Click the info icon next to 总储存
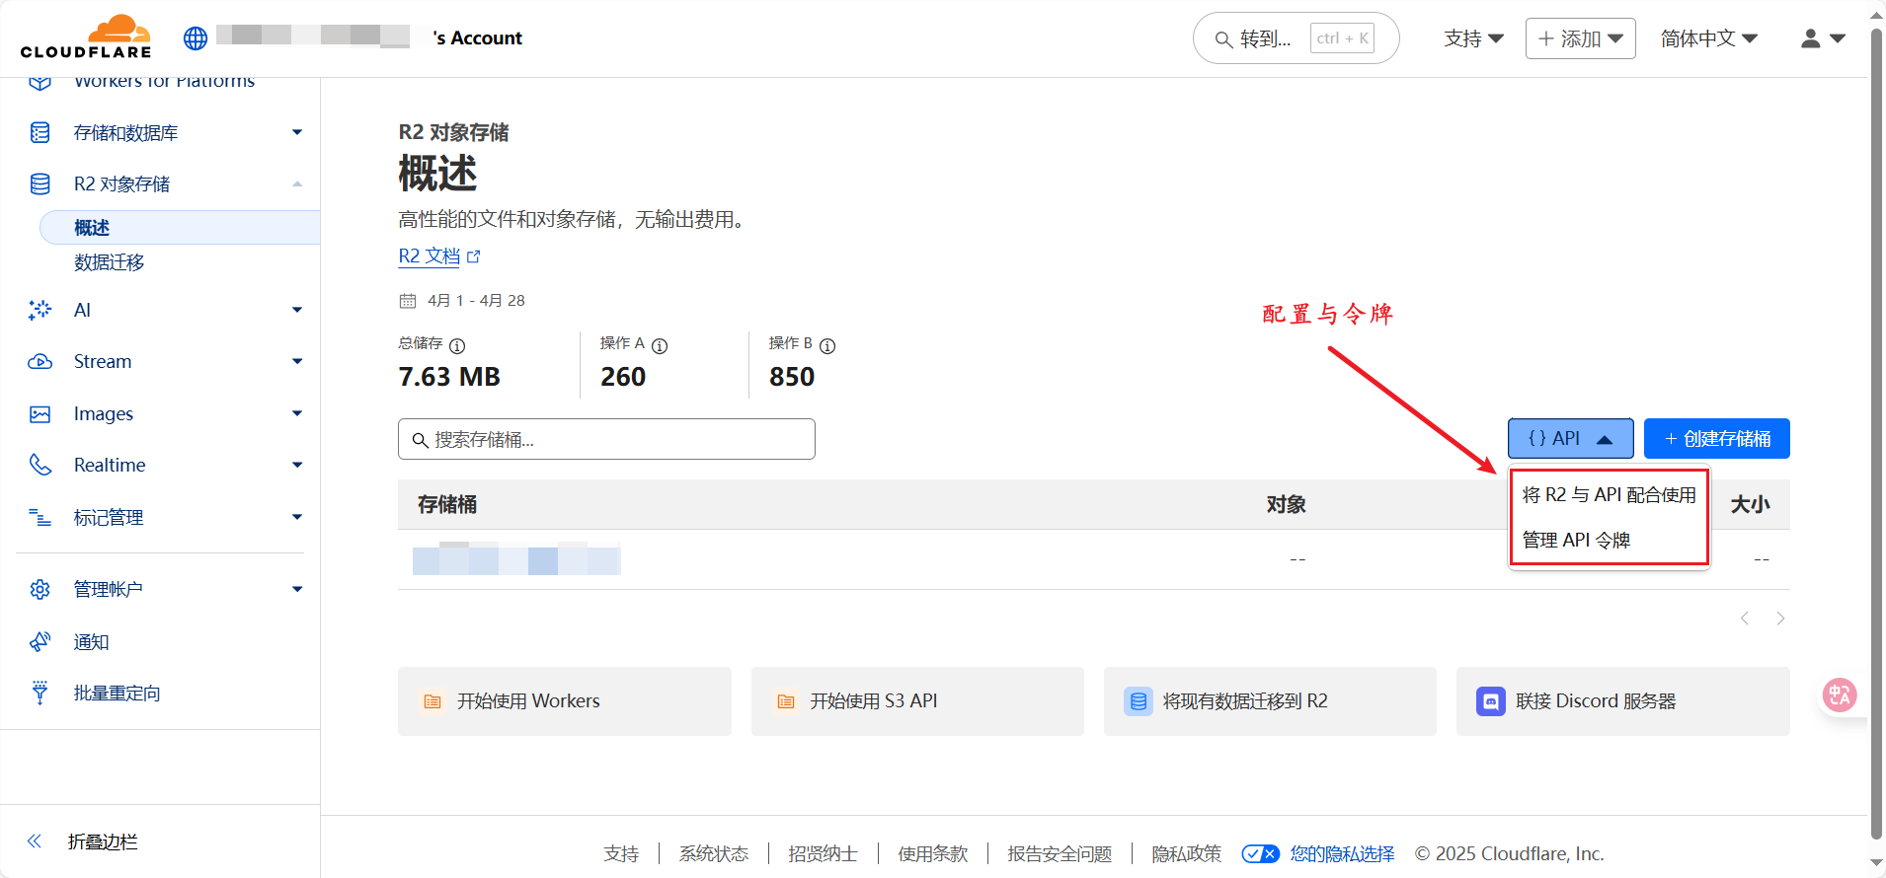Viewport: 1886px width, 878px height. click(x=457, y=346)
